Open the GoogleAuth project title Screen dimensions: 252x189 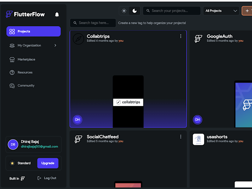click(220, 36)
